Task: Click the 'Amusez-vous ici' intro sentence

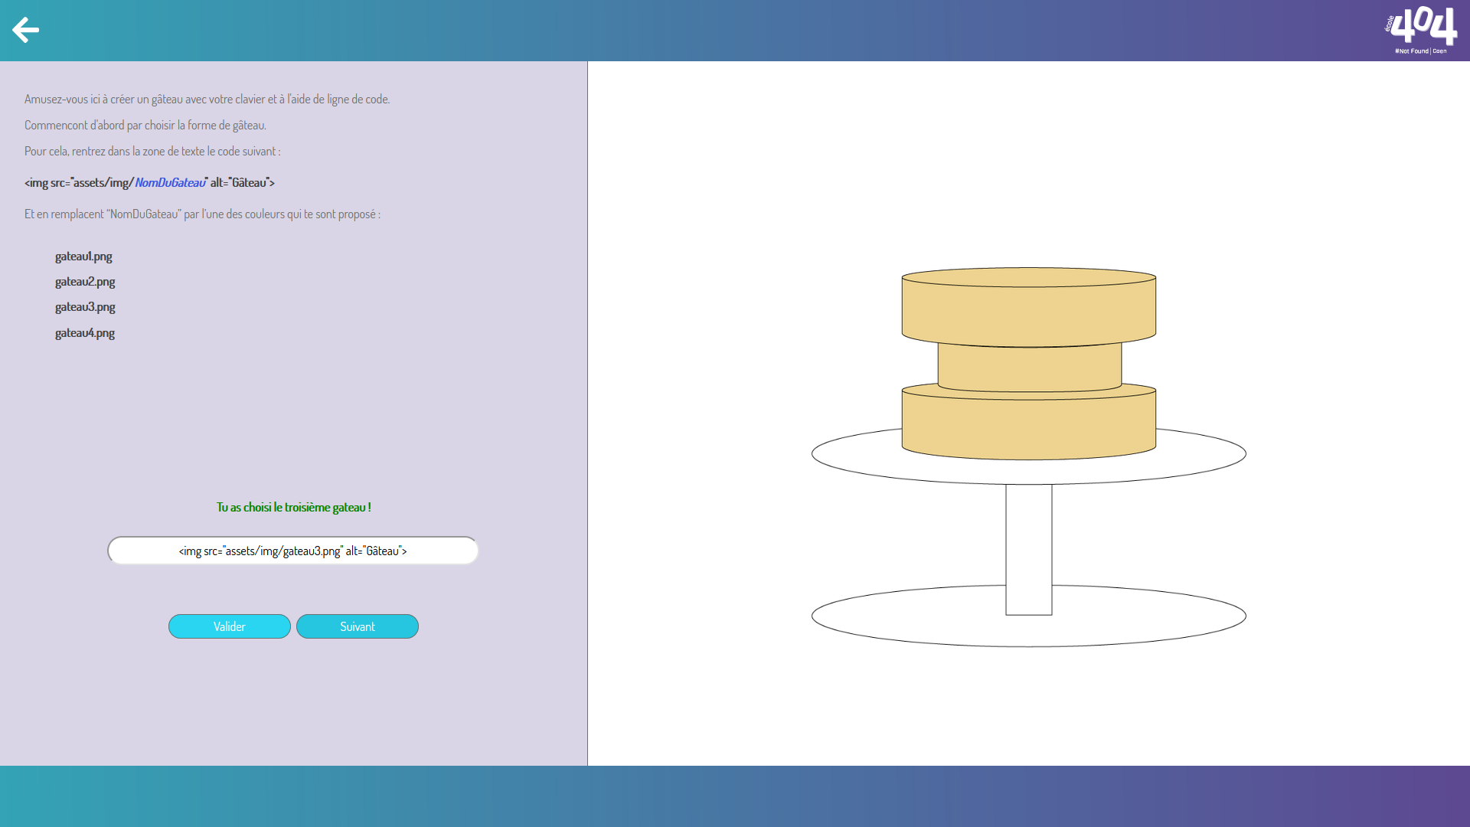Action: 207,99
